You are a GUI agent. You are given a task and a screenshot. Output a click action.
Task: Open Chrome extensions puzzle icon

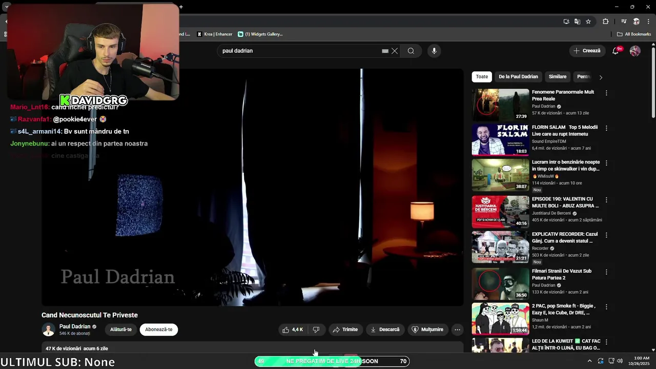tap(606, 22)
